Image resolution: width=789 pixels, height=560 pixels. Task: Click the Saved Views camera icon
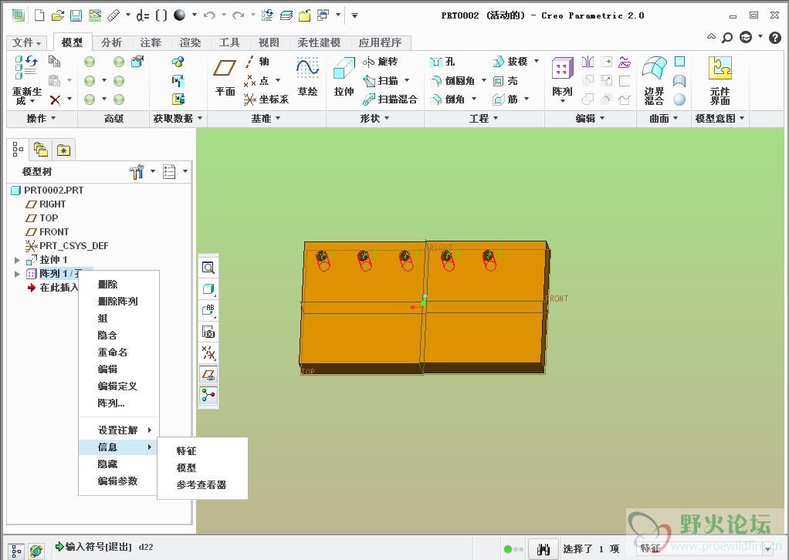(x=208, y=332)
